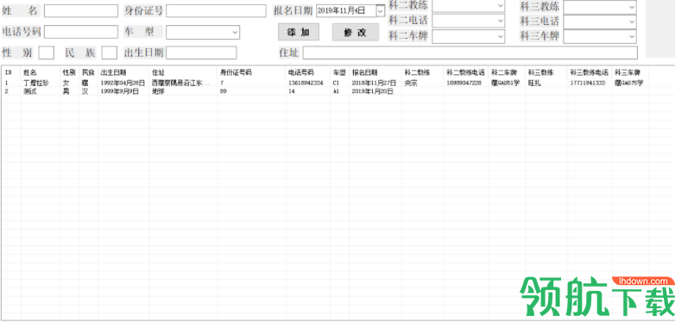This screenshot has width=675, height=322.
Task: Expand the 科二教练 combo box
Action: (469, 6)
